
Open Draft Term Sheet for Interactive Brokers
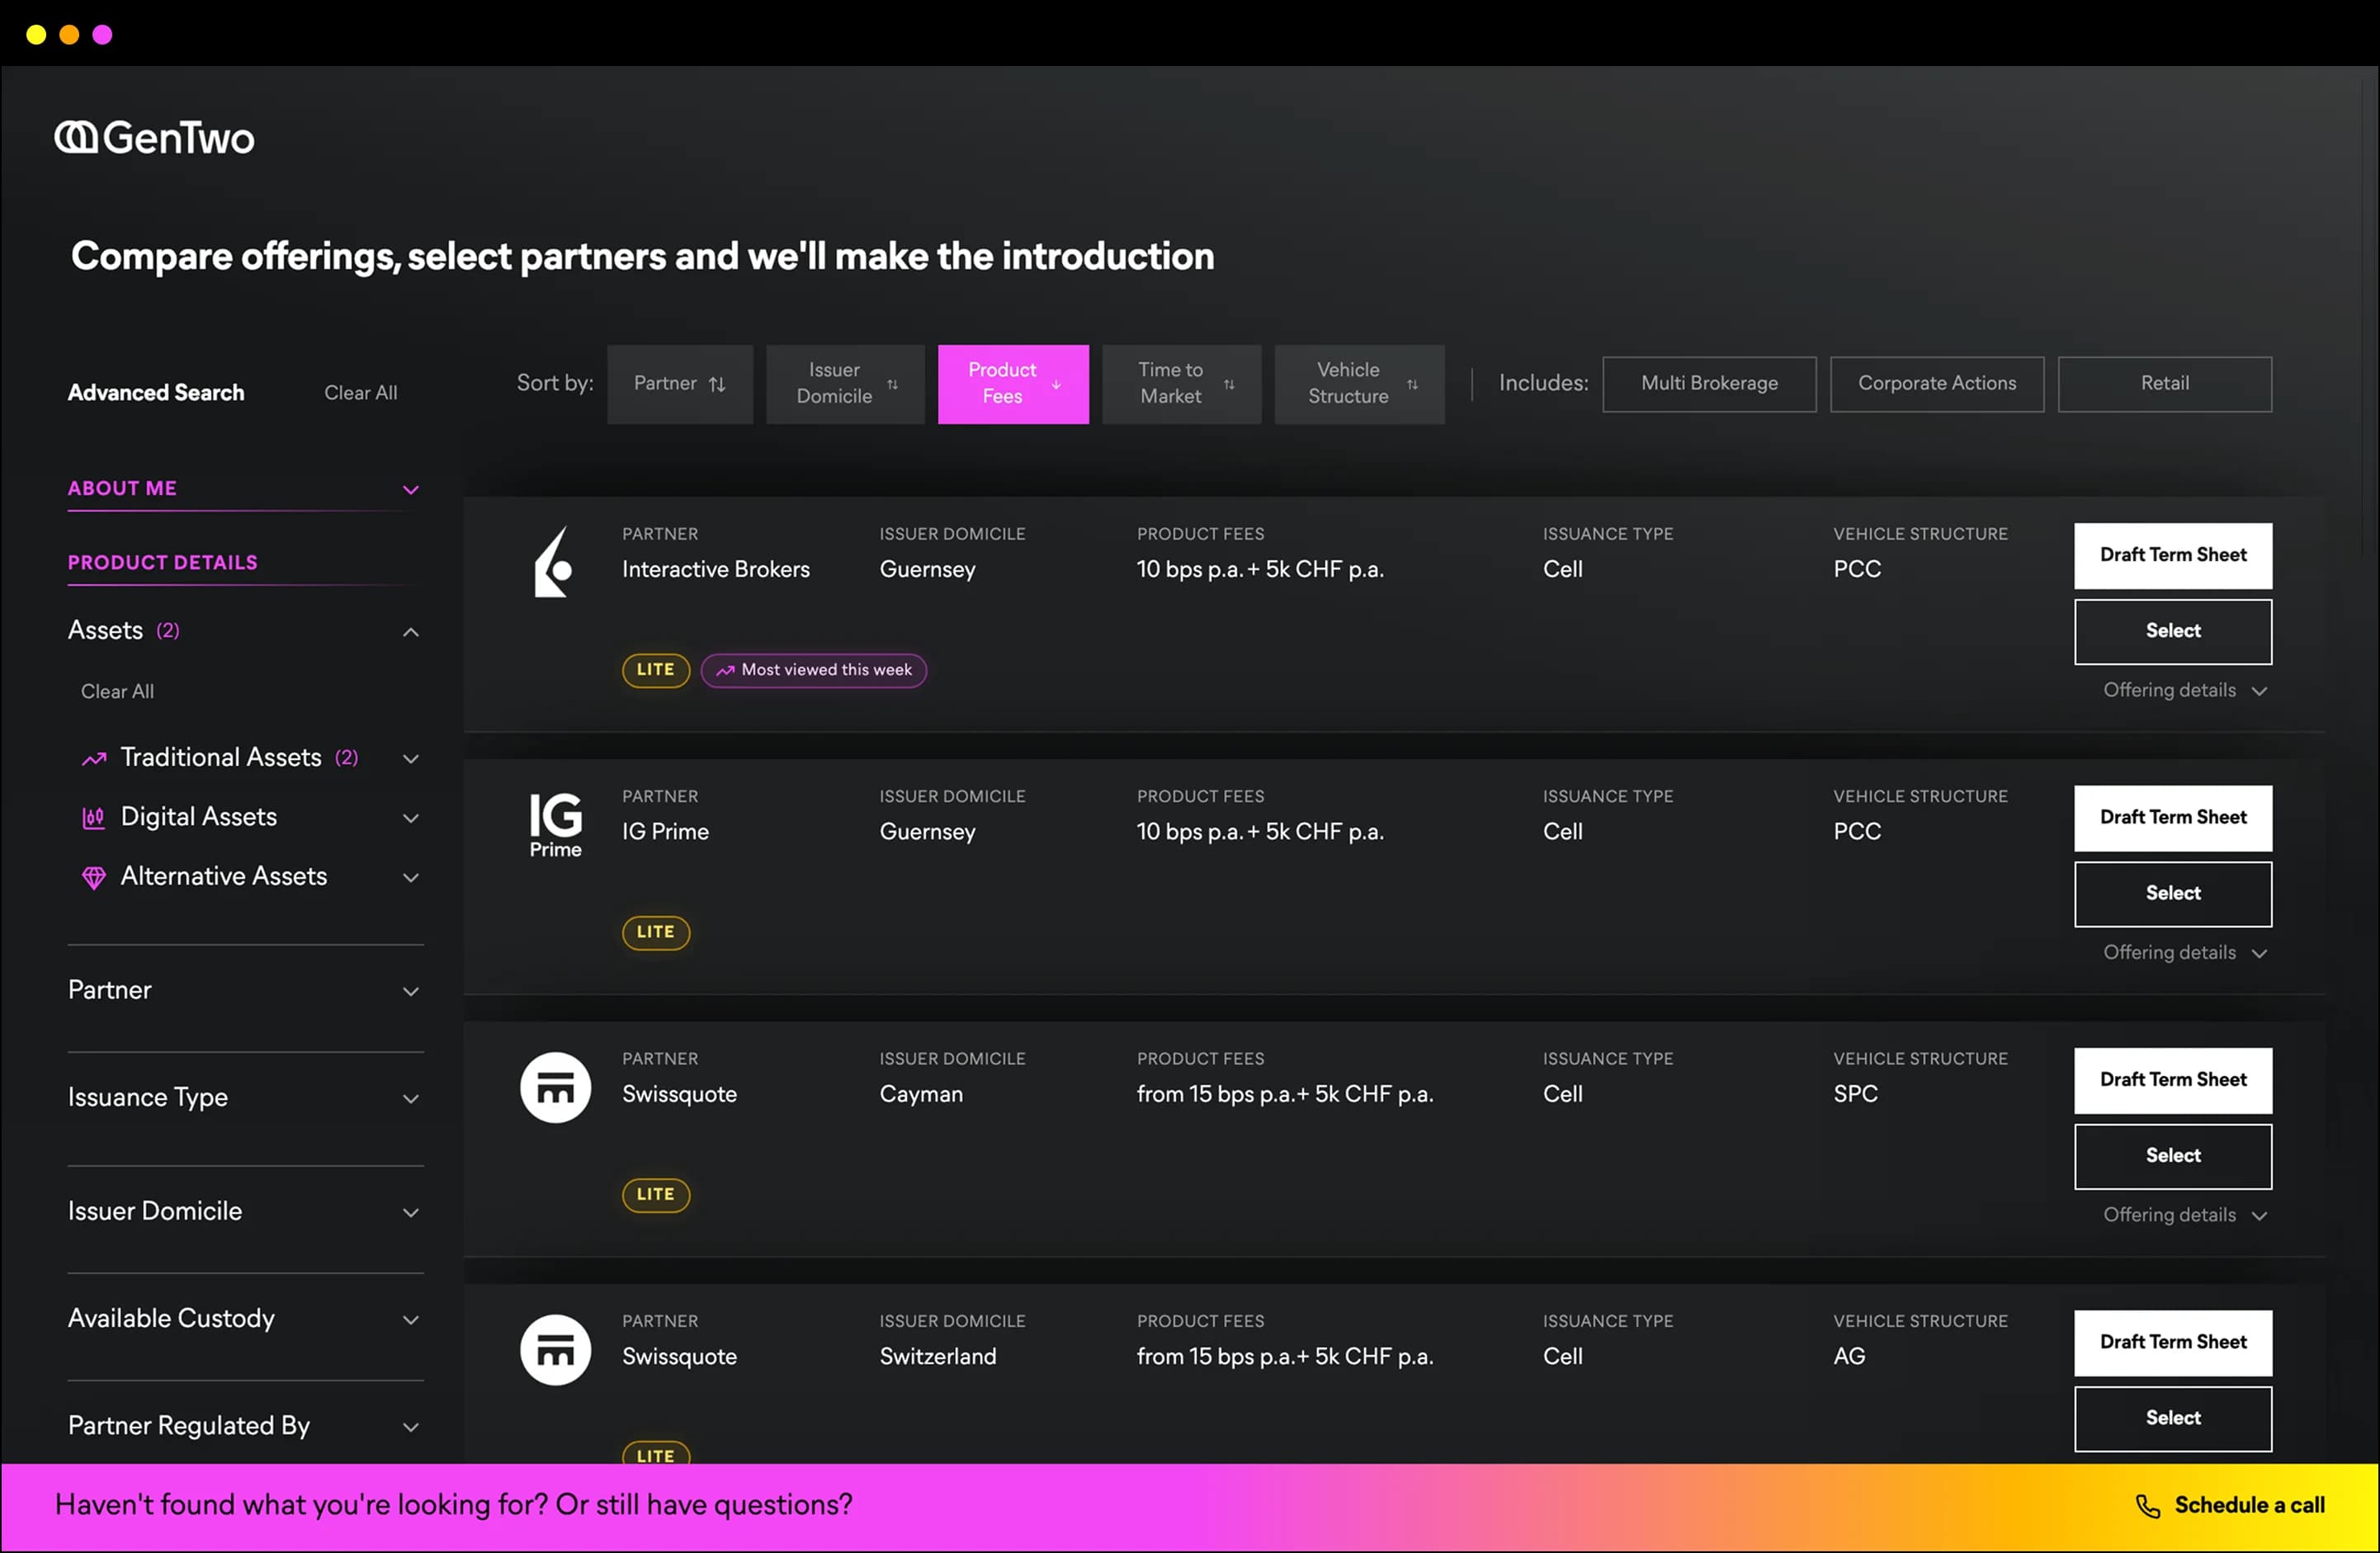pos(2172,556)
